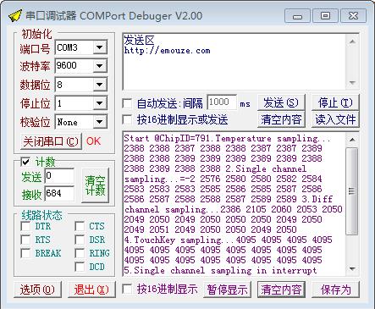Click the 间隔 1000 ms interval field
This screenshot has height=309, width=375.
tap(222, 102)
